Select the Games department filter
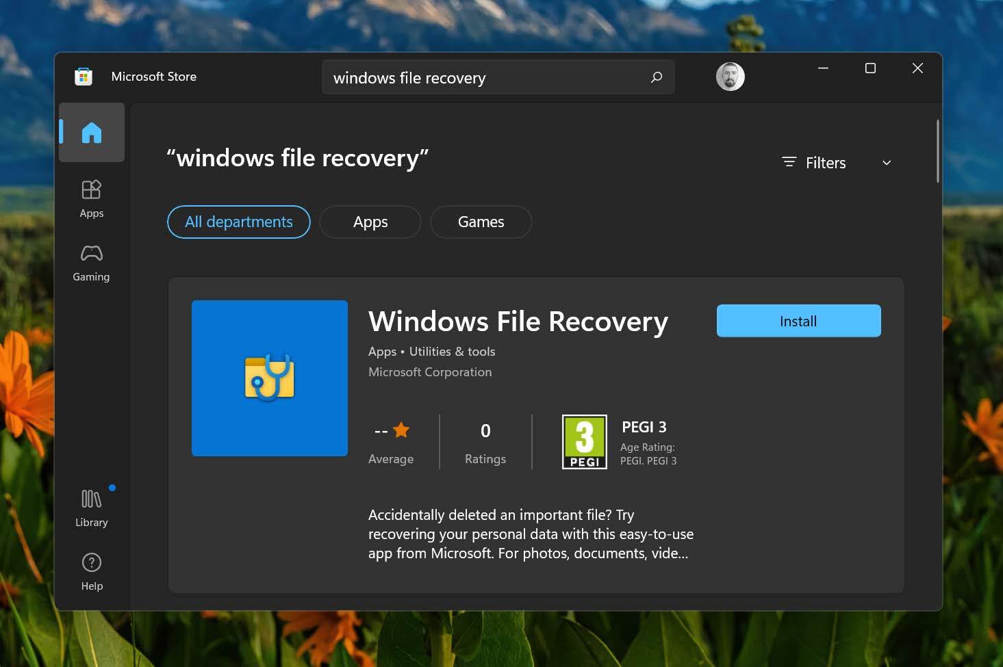The width and height of the screenshot is (1003, 667). pos(481,222)
